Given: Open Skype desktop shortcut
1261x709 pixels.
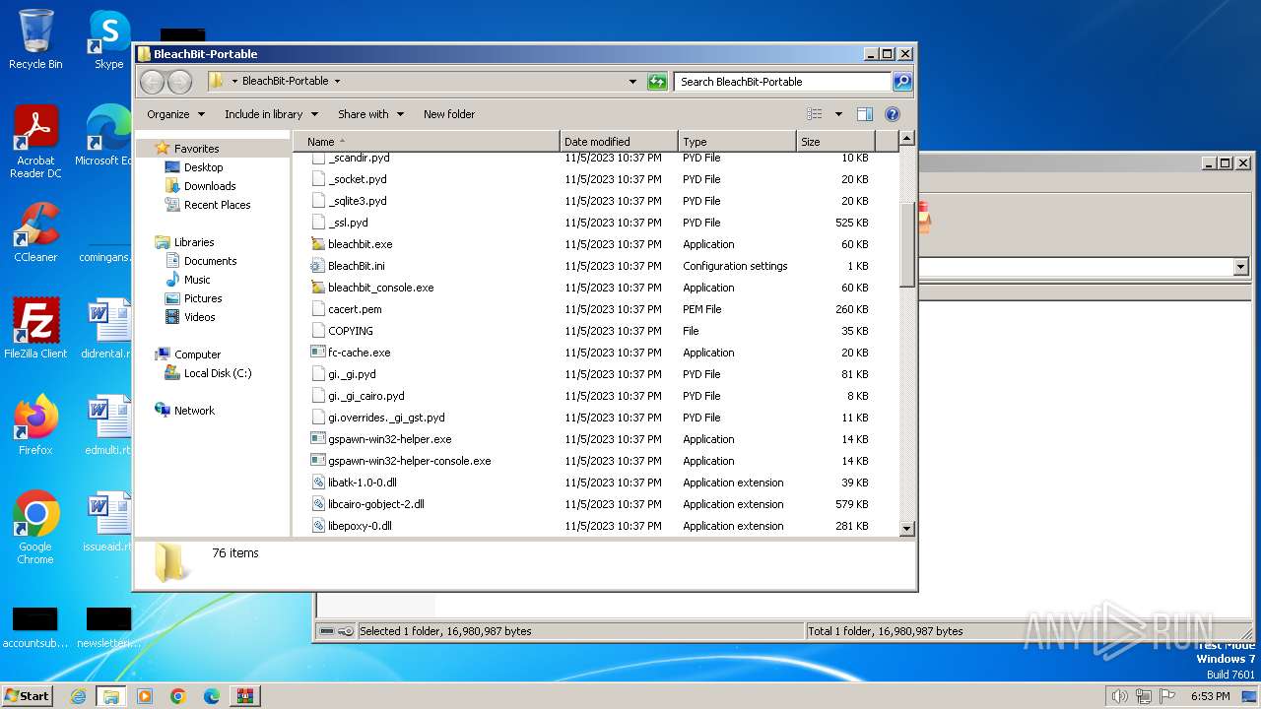Looking at the screenshot, I should tap(108, 39).
